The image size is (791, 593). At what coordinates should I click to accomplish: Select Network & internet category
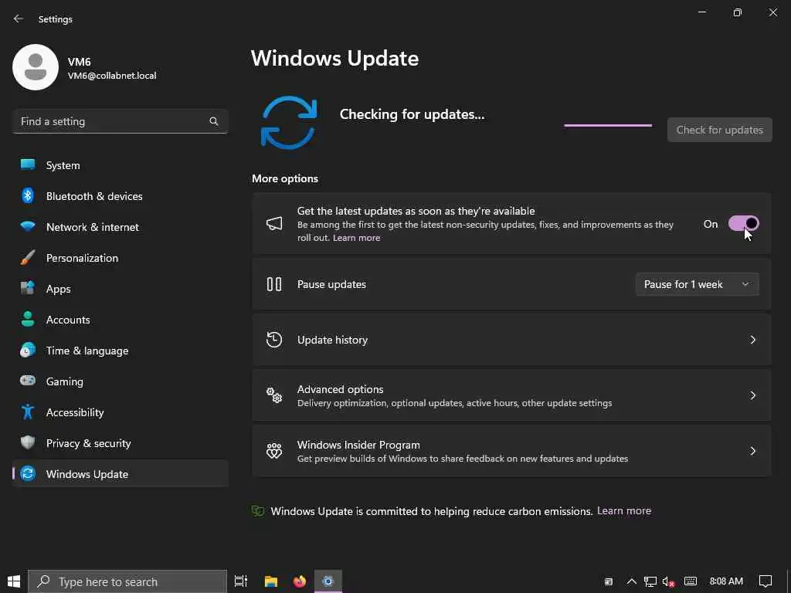[120, 227]
